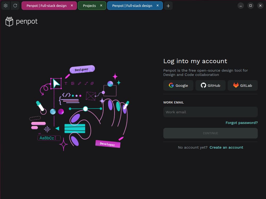Click the Continue button

click(210, 133)
